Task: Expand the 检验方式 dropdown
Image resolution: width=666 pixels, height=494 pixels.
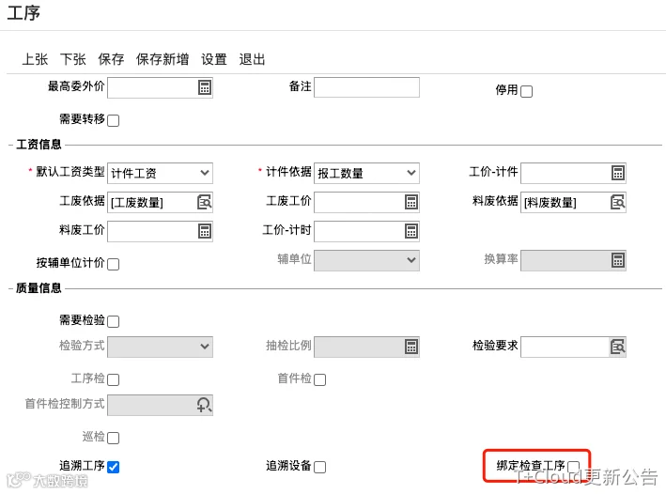Action: click(160, 347)
